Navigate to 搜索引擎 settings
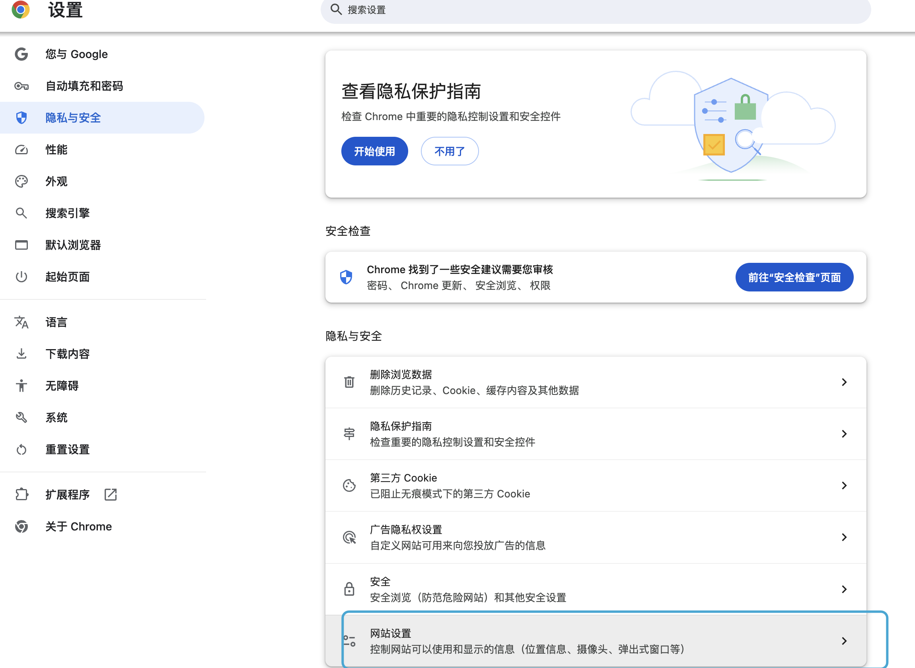 [102, 213]
